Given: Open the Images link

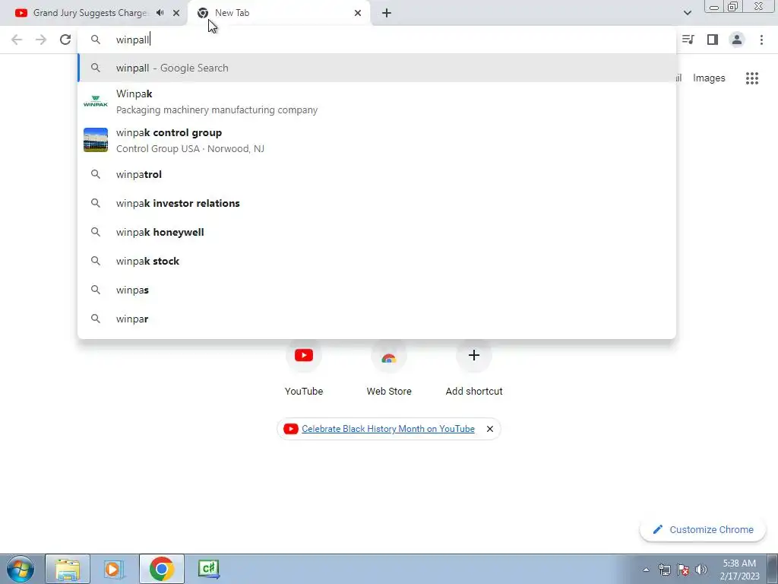Looking at the screenshot, I should tap(709, 78).
